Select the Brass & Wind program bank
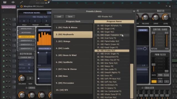The height and width of the screenshot is (99, 177). pos(73,55)
